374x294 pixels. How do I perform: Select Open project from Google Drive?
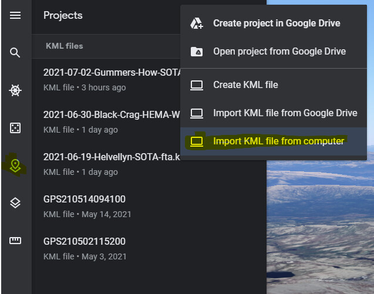(279, 52)
